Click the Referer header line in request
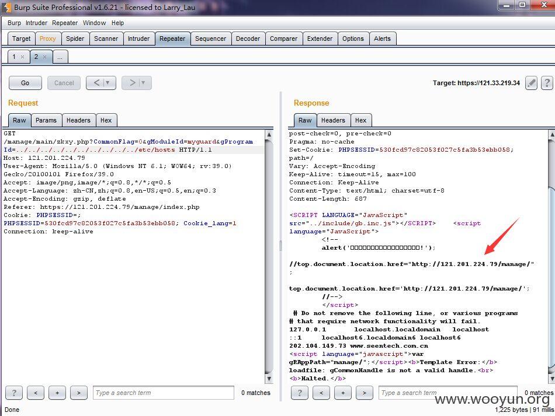555x416 pixels. coord(102,207)
